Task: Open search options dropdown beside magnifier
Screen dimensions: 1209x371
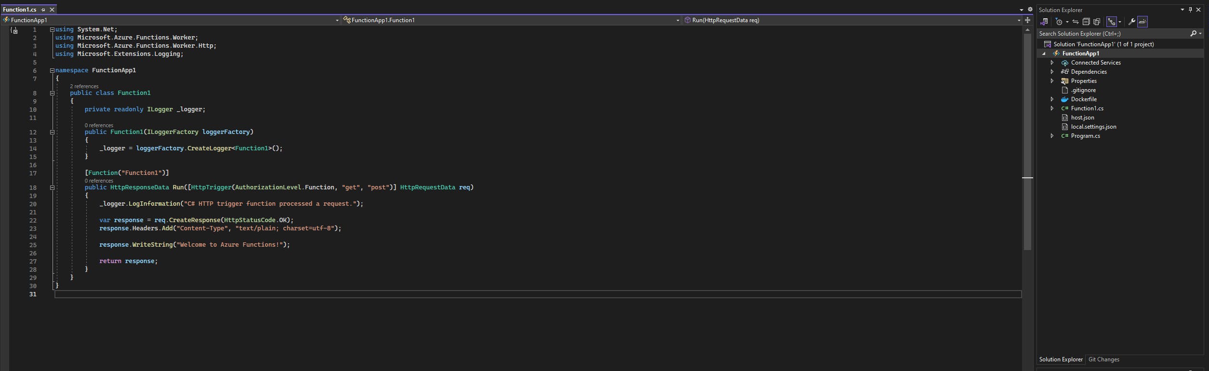Action: pos(1200,34)
